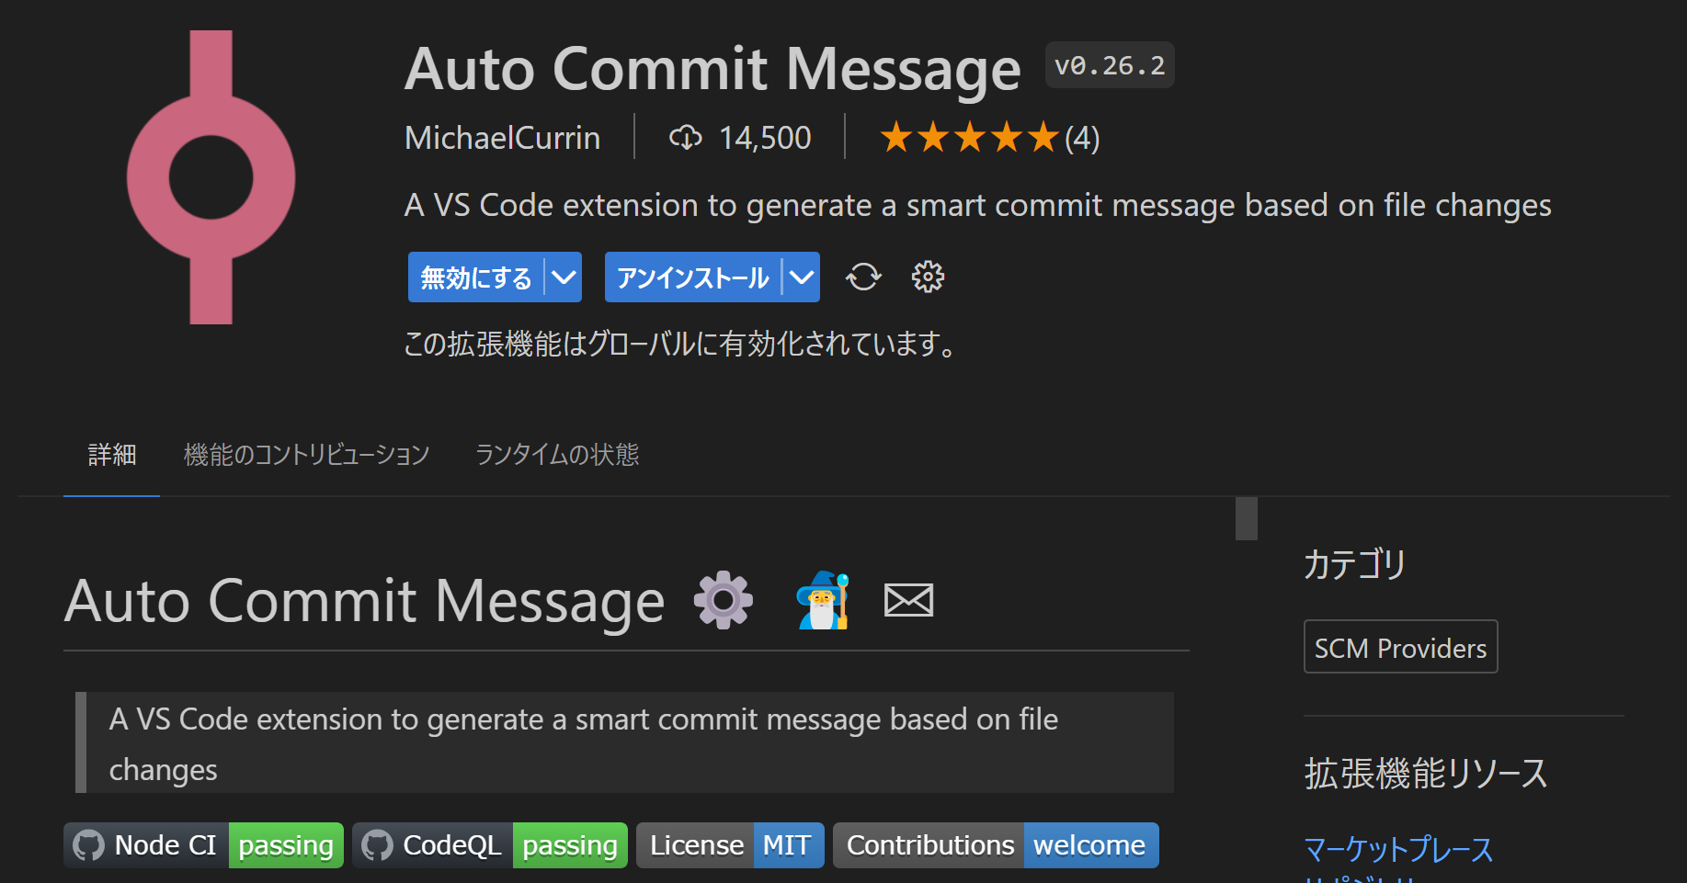
Task: Open the マーケットプレース link
Action: [1398, 849]
